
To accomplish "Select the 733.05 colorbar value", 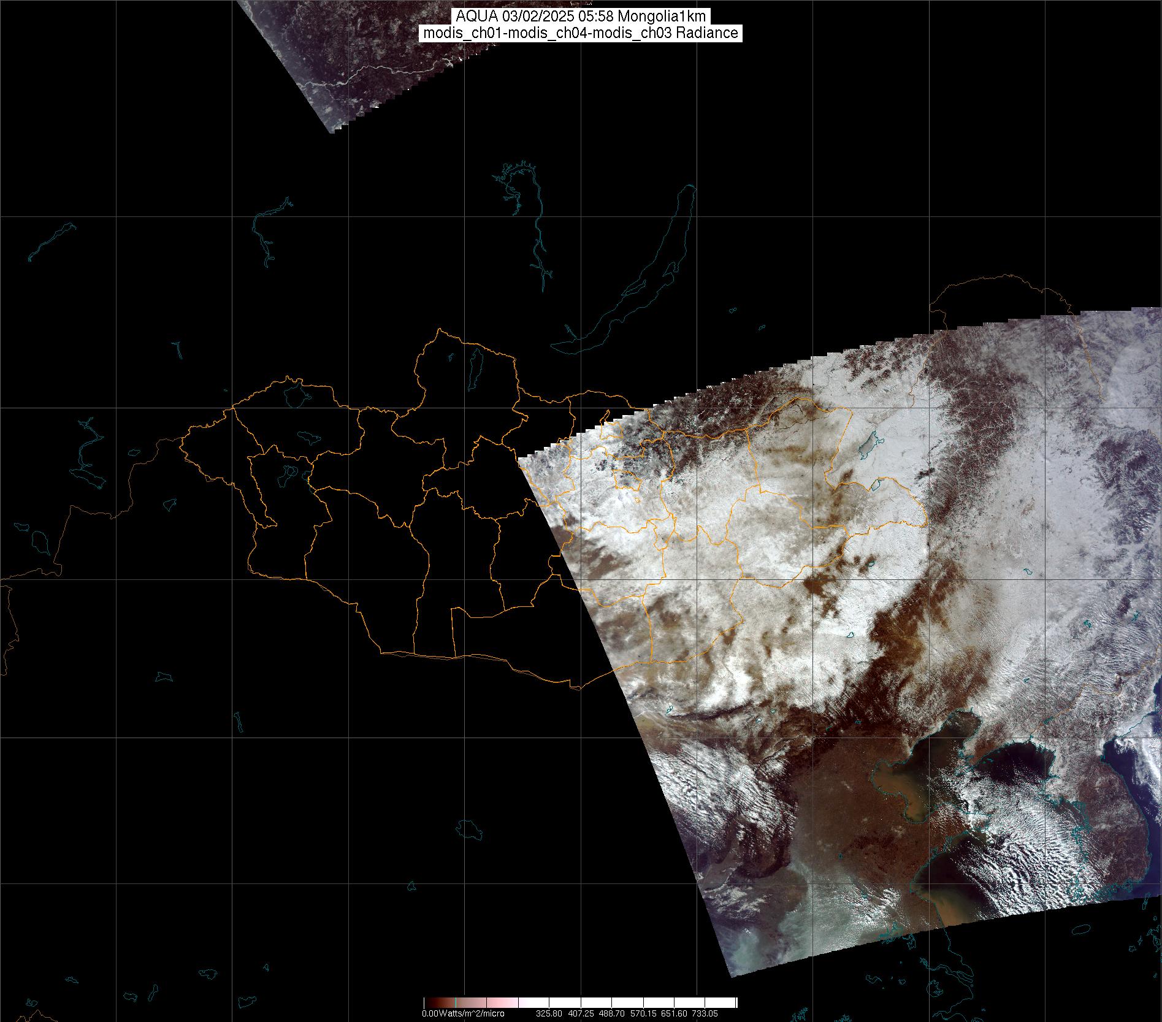I will coord(705,1014).
